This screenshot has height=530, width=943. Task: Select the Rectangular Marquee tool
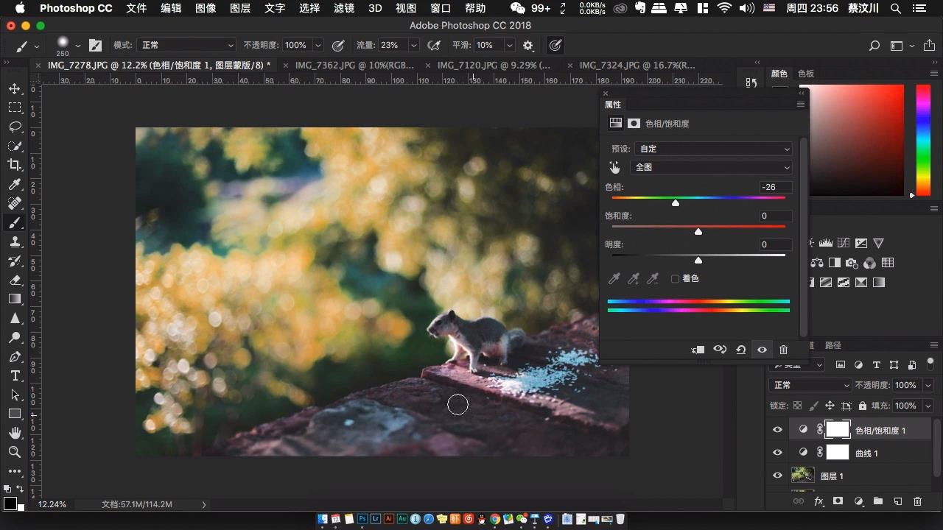coord(15,108)
